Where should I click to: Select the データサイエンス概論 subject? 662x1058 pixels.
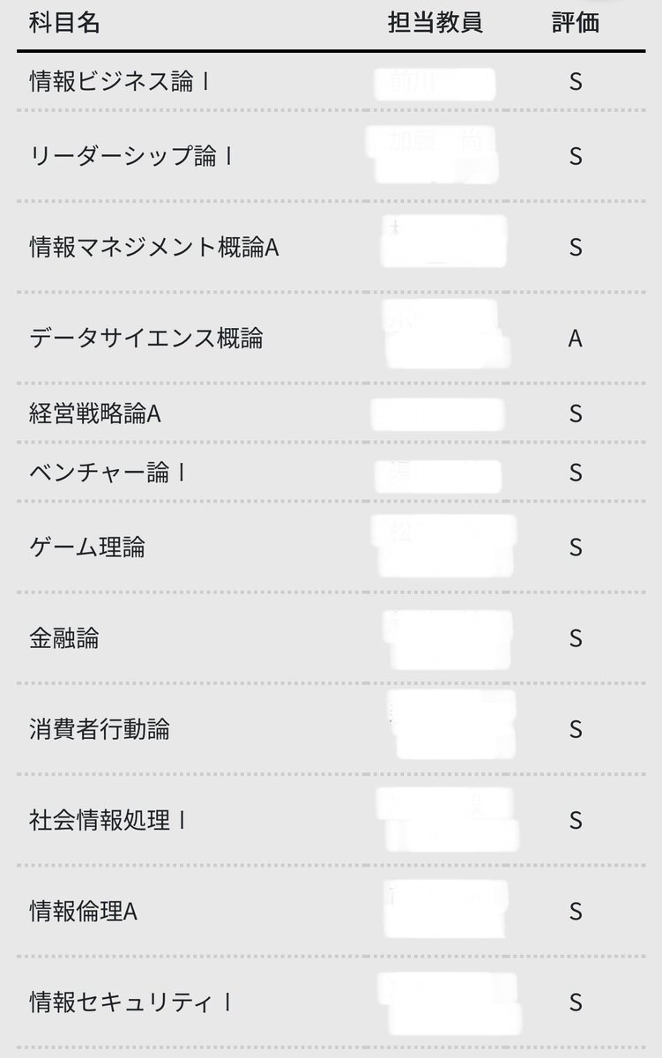pos(146,338)
